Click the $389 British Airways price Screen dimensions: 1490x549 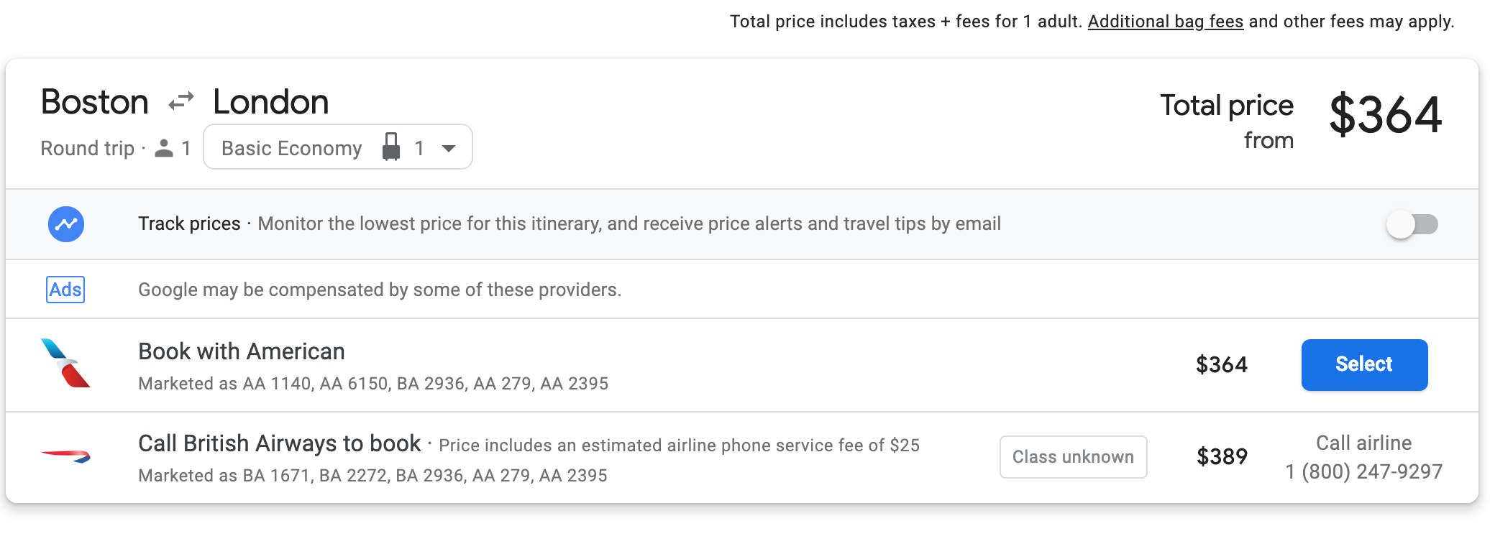pos(1222,457)
